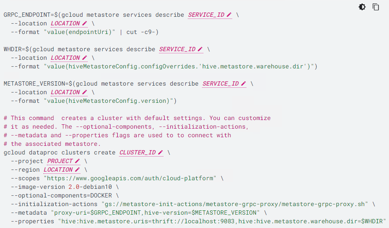The height and width of the screenshot is (228, 389).
Task: Edit SERVICE_ID placeholder on the GRPC_ENDPOINT line
Action: pos(206,15)
